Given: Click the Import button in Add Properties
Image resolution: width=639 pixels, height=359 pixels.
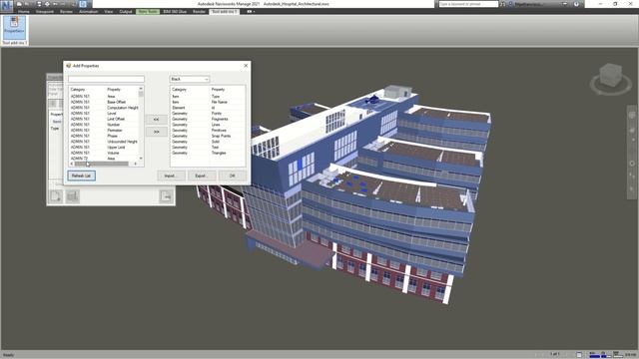Looking at the screenshot, I should [x=171, y=176].
